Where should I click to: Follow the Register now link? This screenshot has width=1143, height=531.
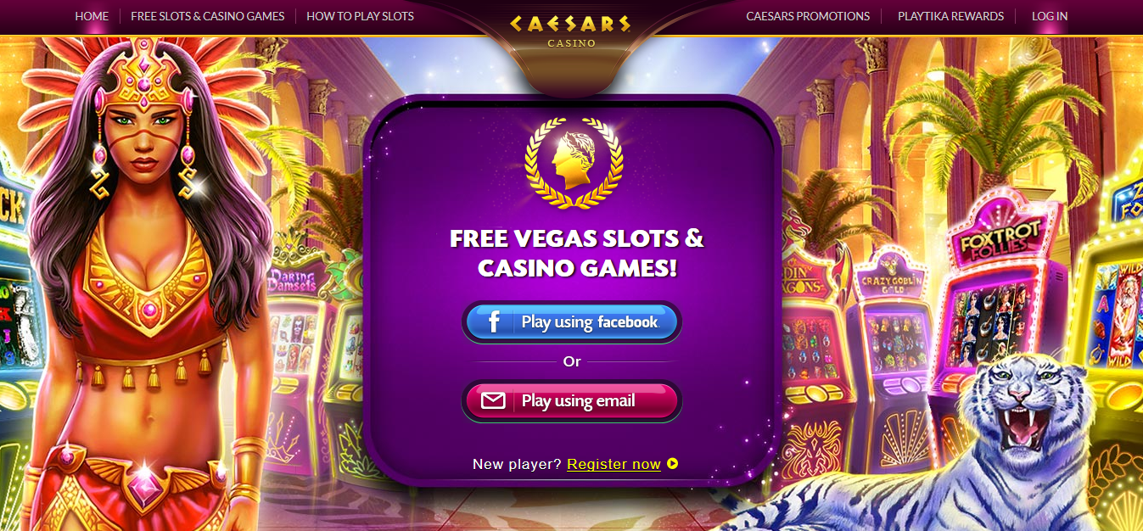click(x=614, y=464)
